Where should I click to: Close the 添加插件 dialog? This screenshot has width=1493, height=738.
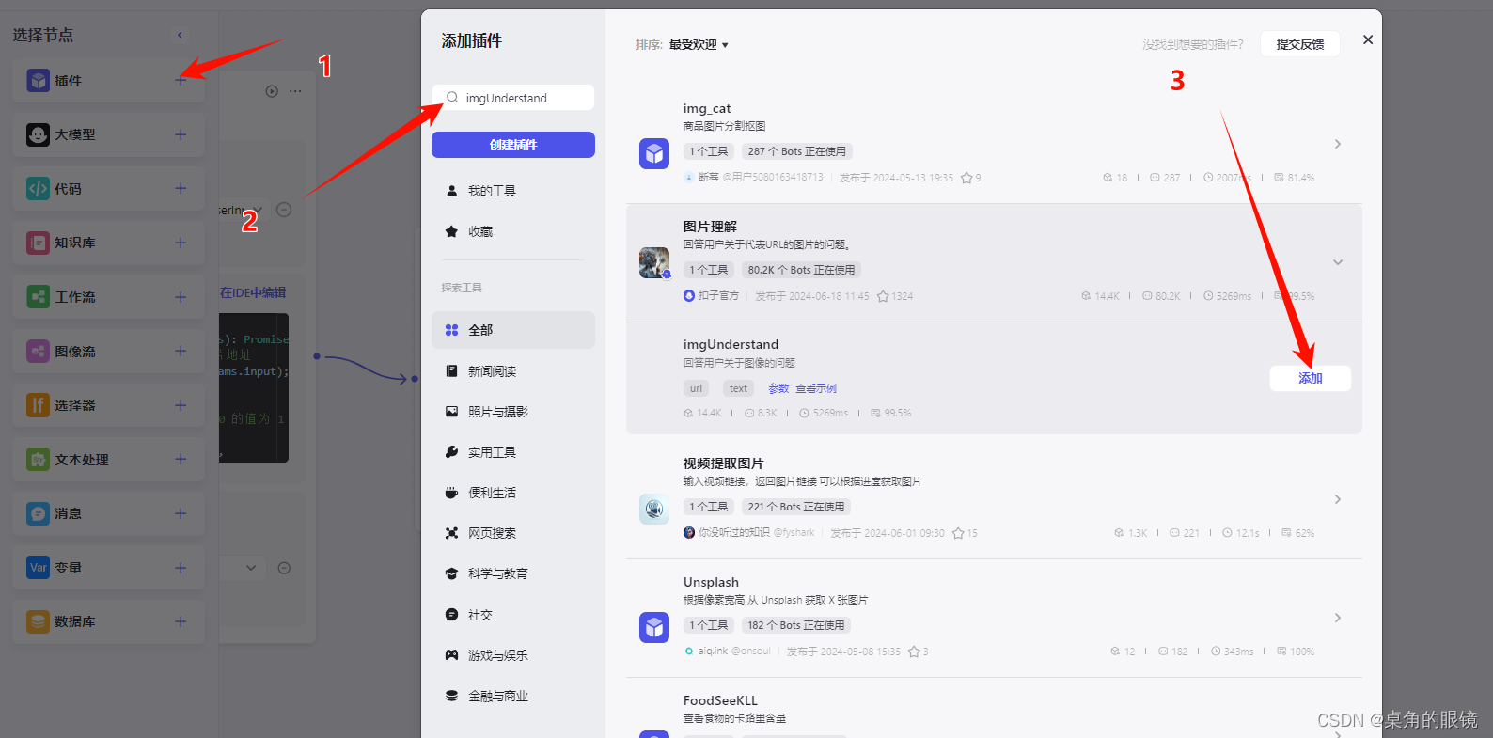click(1368, 39)
